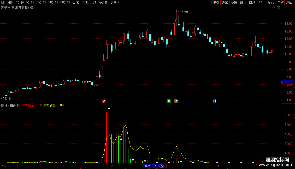Select the 30分钟 period
This screenshot has width=295, height=169.
[53, 2]
